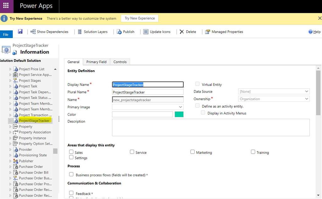Check the Sales display area option
Viewport: 322px width, 199px height.
71,152
